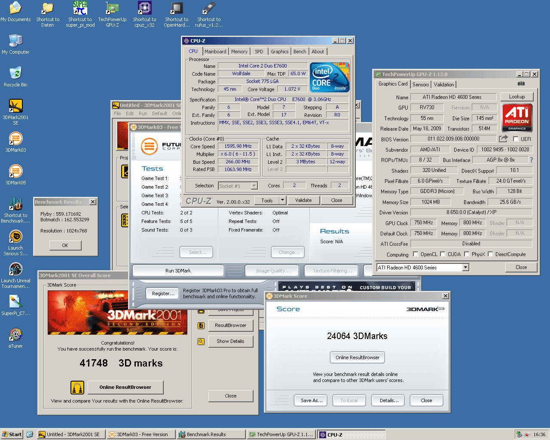The width and height of the screenshot is (550, 440).
Task: Toggle the OpenCL checkbox
Action: [x=416, y=254]
